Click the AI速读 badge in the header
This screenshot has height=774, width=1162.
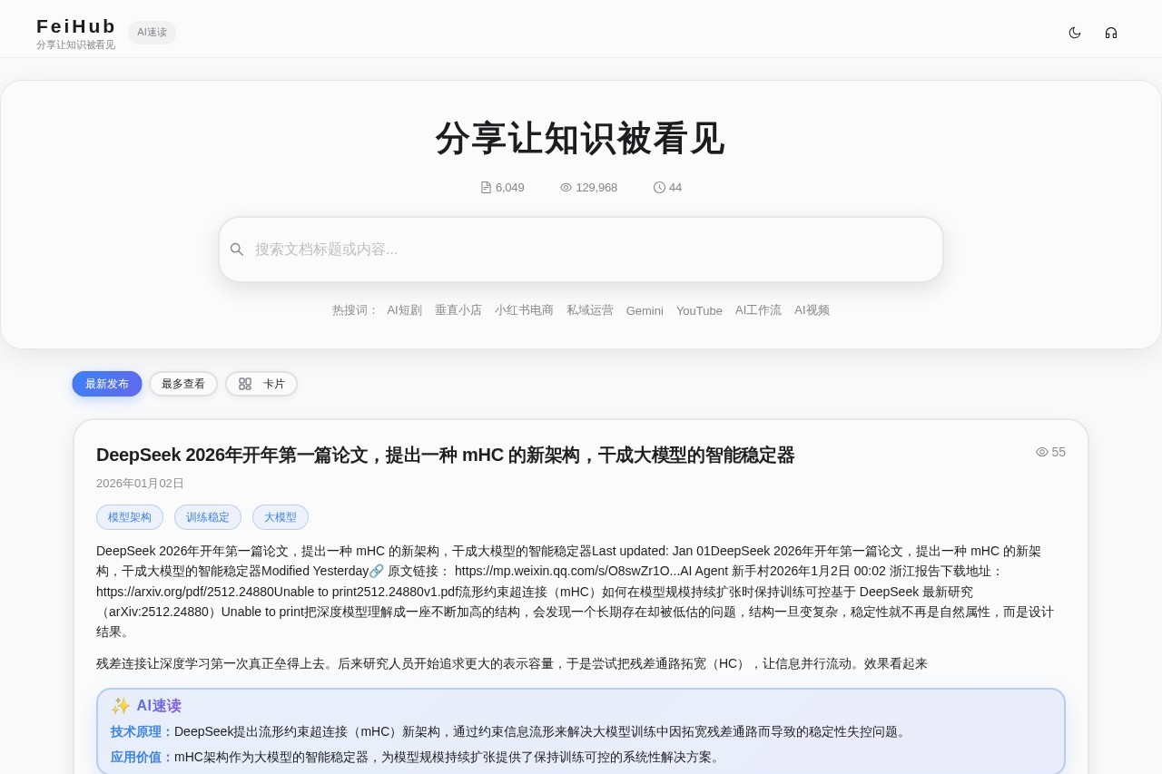[152, 33]
